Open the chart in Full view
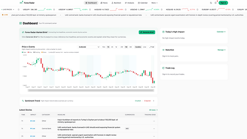This screenshot has width=247, height=139. tap(152, 47)
